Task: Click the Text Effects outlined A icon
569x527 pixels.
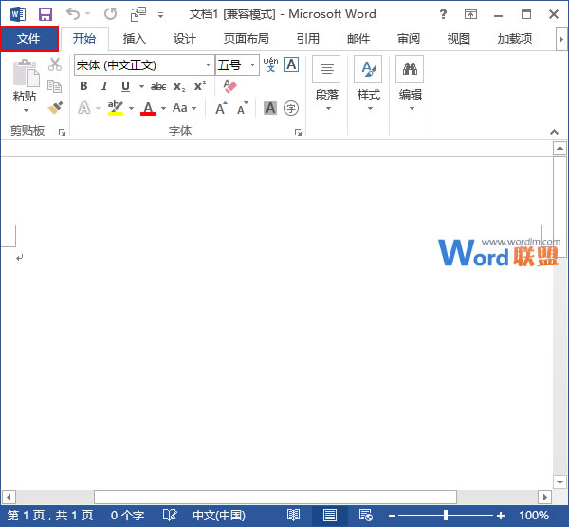Action: tap(84, 108)
